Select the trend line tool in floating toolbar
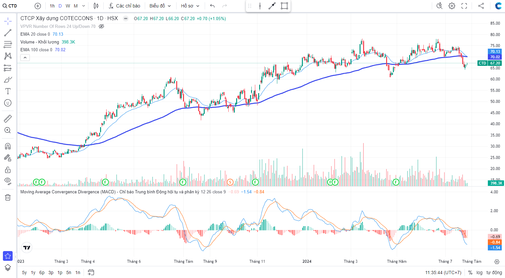 [x=272, y=6]
